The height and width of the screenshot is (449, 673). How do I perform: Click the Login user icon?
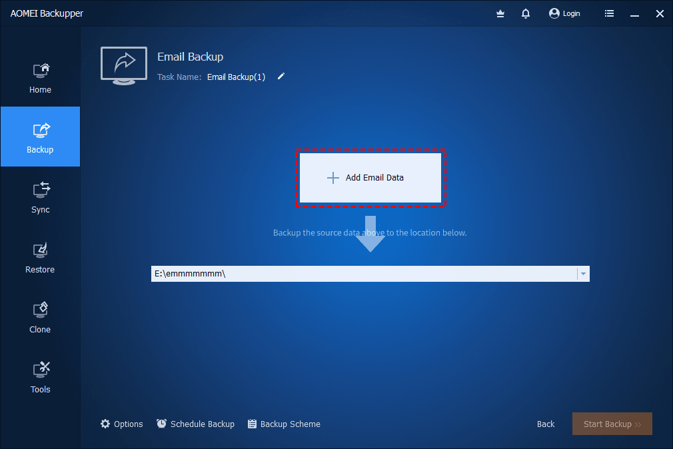554,13
